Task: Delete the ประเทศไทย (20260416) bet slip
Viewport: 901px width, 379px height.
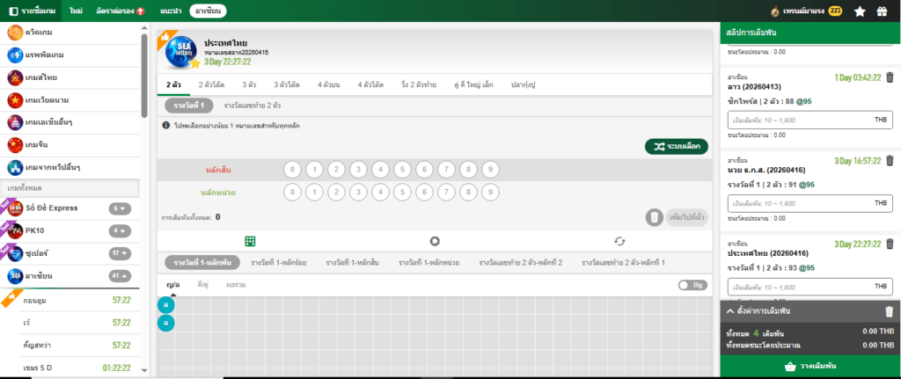Action: tap(890, 244)
